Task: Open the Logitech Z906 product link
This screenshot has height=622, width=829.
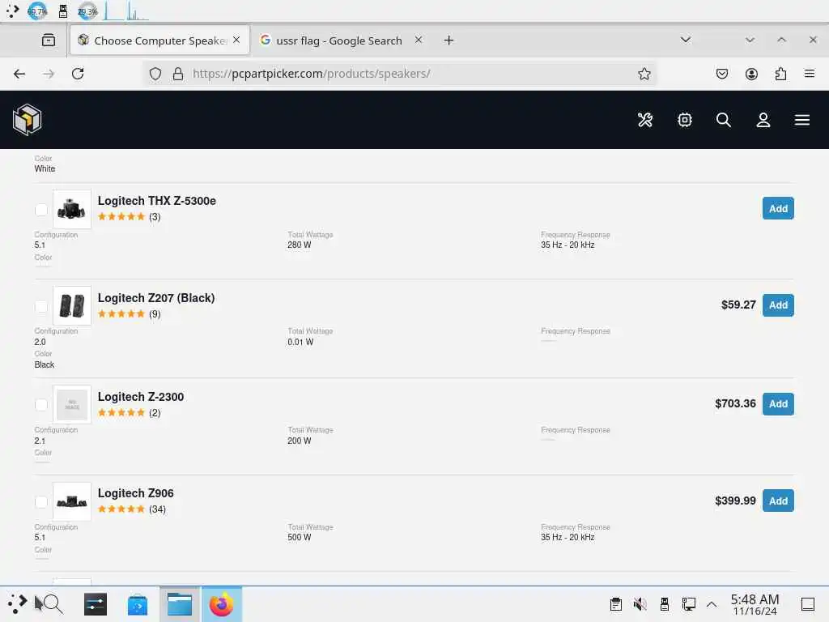Action: (x=135, y=493)
